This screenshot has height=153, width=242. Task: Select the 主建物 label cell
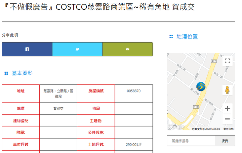click(x=96, y=121)
